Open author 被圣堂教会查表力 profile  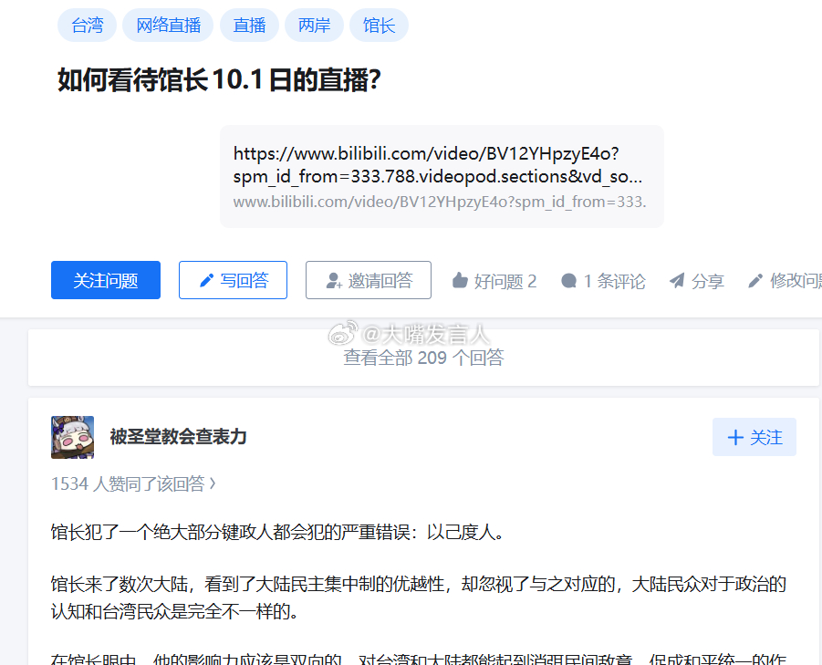pyautogui.click(x=178, y=437)
